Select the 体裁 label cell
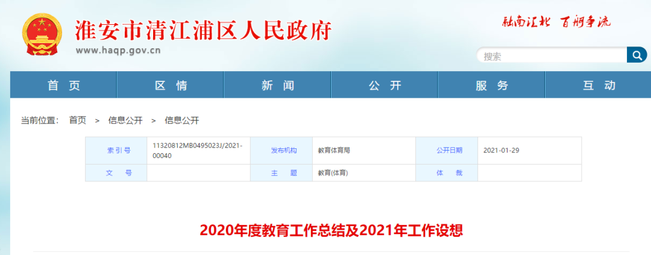 (x=447, y=173)
